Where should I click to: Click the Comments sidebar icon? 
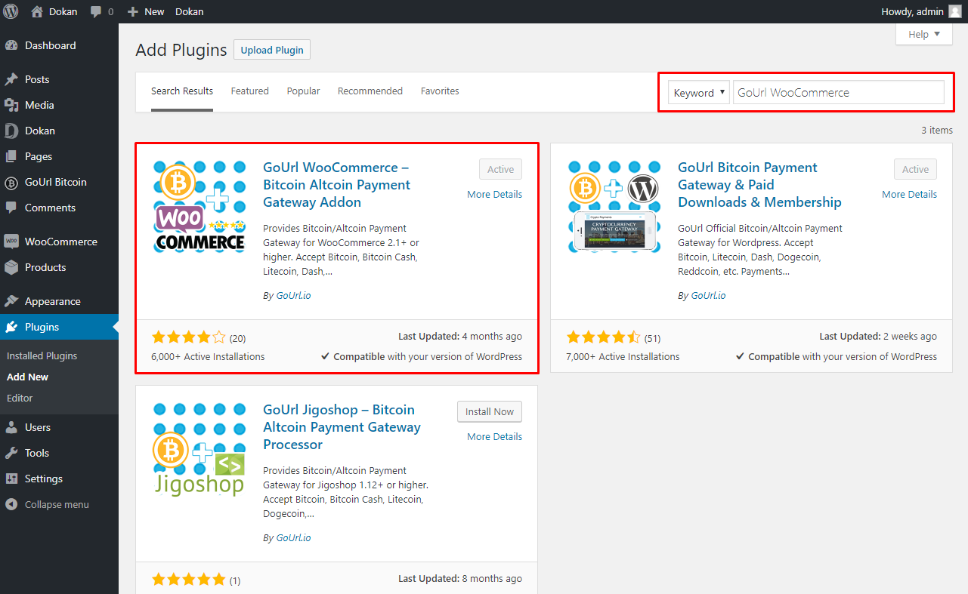pyautogui.click(x=11, y=208)
